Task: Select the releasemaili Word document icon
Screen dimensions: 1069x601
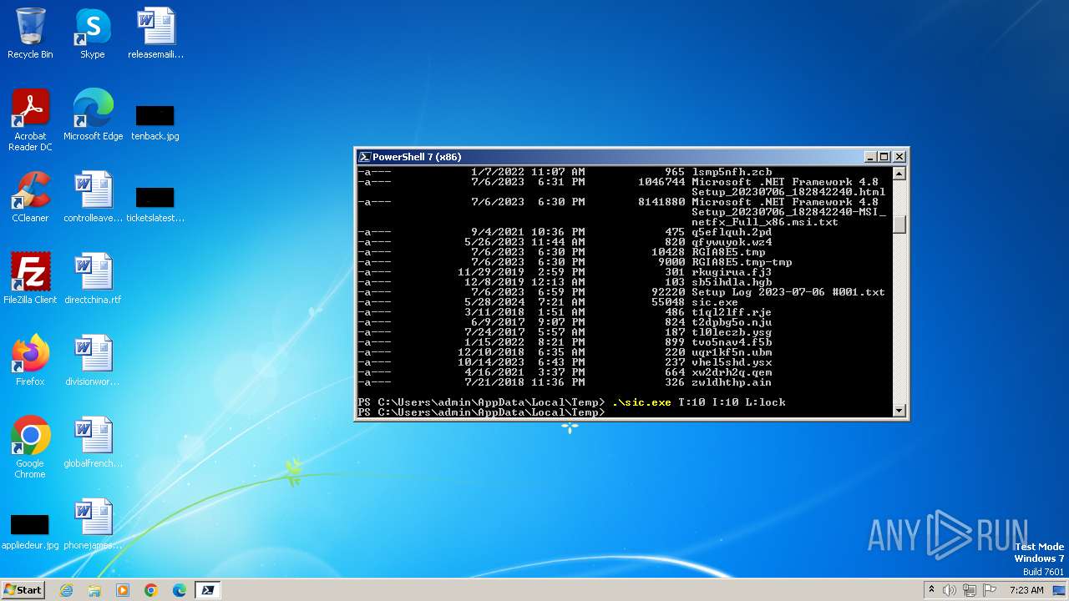Action: point(155,33)
